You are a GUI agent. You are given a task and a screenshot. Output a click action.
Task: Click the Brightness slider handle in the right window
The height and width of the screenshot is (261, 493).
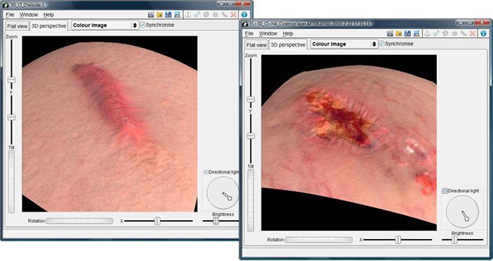[x=454, y=240]
